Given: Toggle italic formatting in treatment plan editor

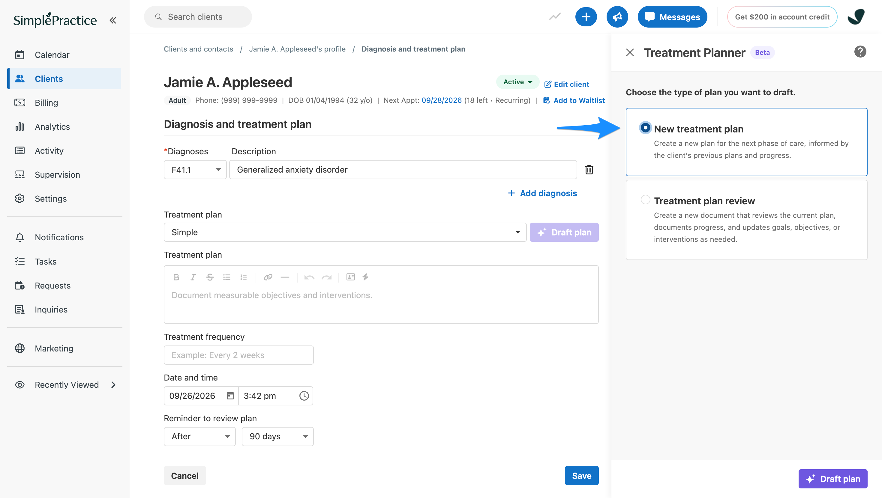Looking at the screenshot, I should tap(193, 277).
